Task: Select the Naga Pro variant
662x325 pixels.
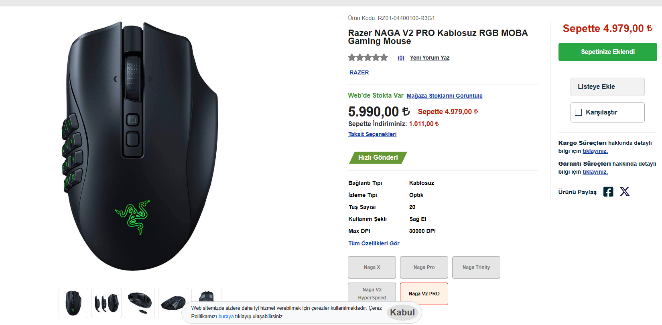Action: click(x=424, y=267)
